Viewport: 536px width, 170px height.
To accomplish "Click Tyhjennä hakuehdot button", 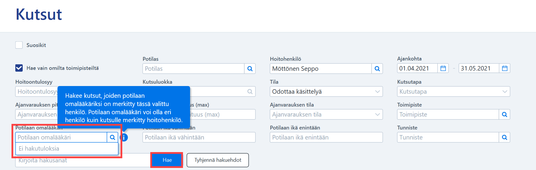I will tap(218, 160).
